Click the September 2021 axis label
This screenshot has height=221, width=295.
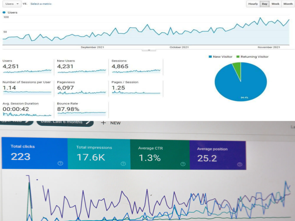click(92, 47)
